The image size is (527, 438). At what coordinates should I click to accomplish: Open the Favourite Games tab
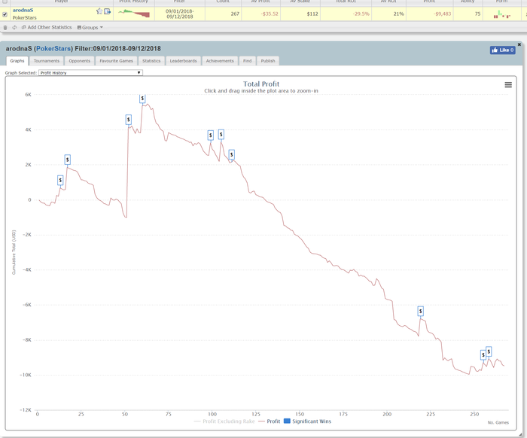[x=116, y=61]
